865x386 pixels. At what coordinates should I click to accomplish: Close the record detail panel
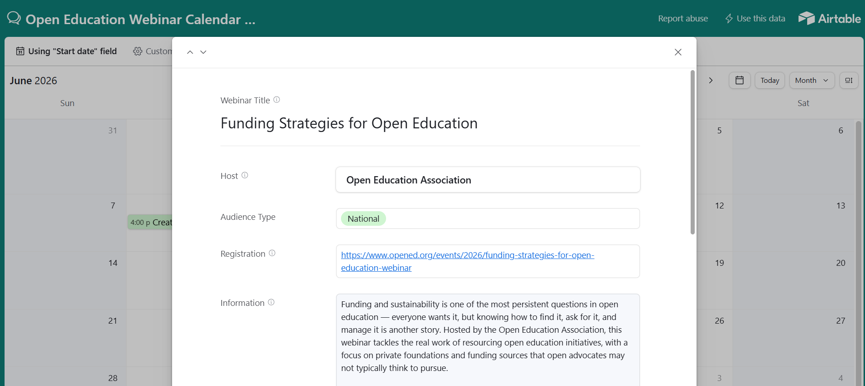pyautogui.click(x=678, y=52)
